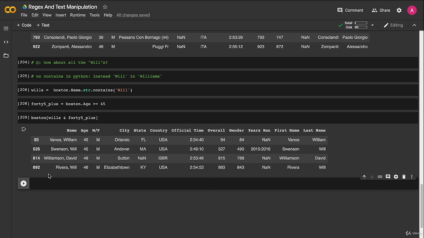Open the Files folder panel
Image resolution: width=424 pixels, height=238 pixels.
6,56
